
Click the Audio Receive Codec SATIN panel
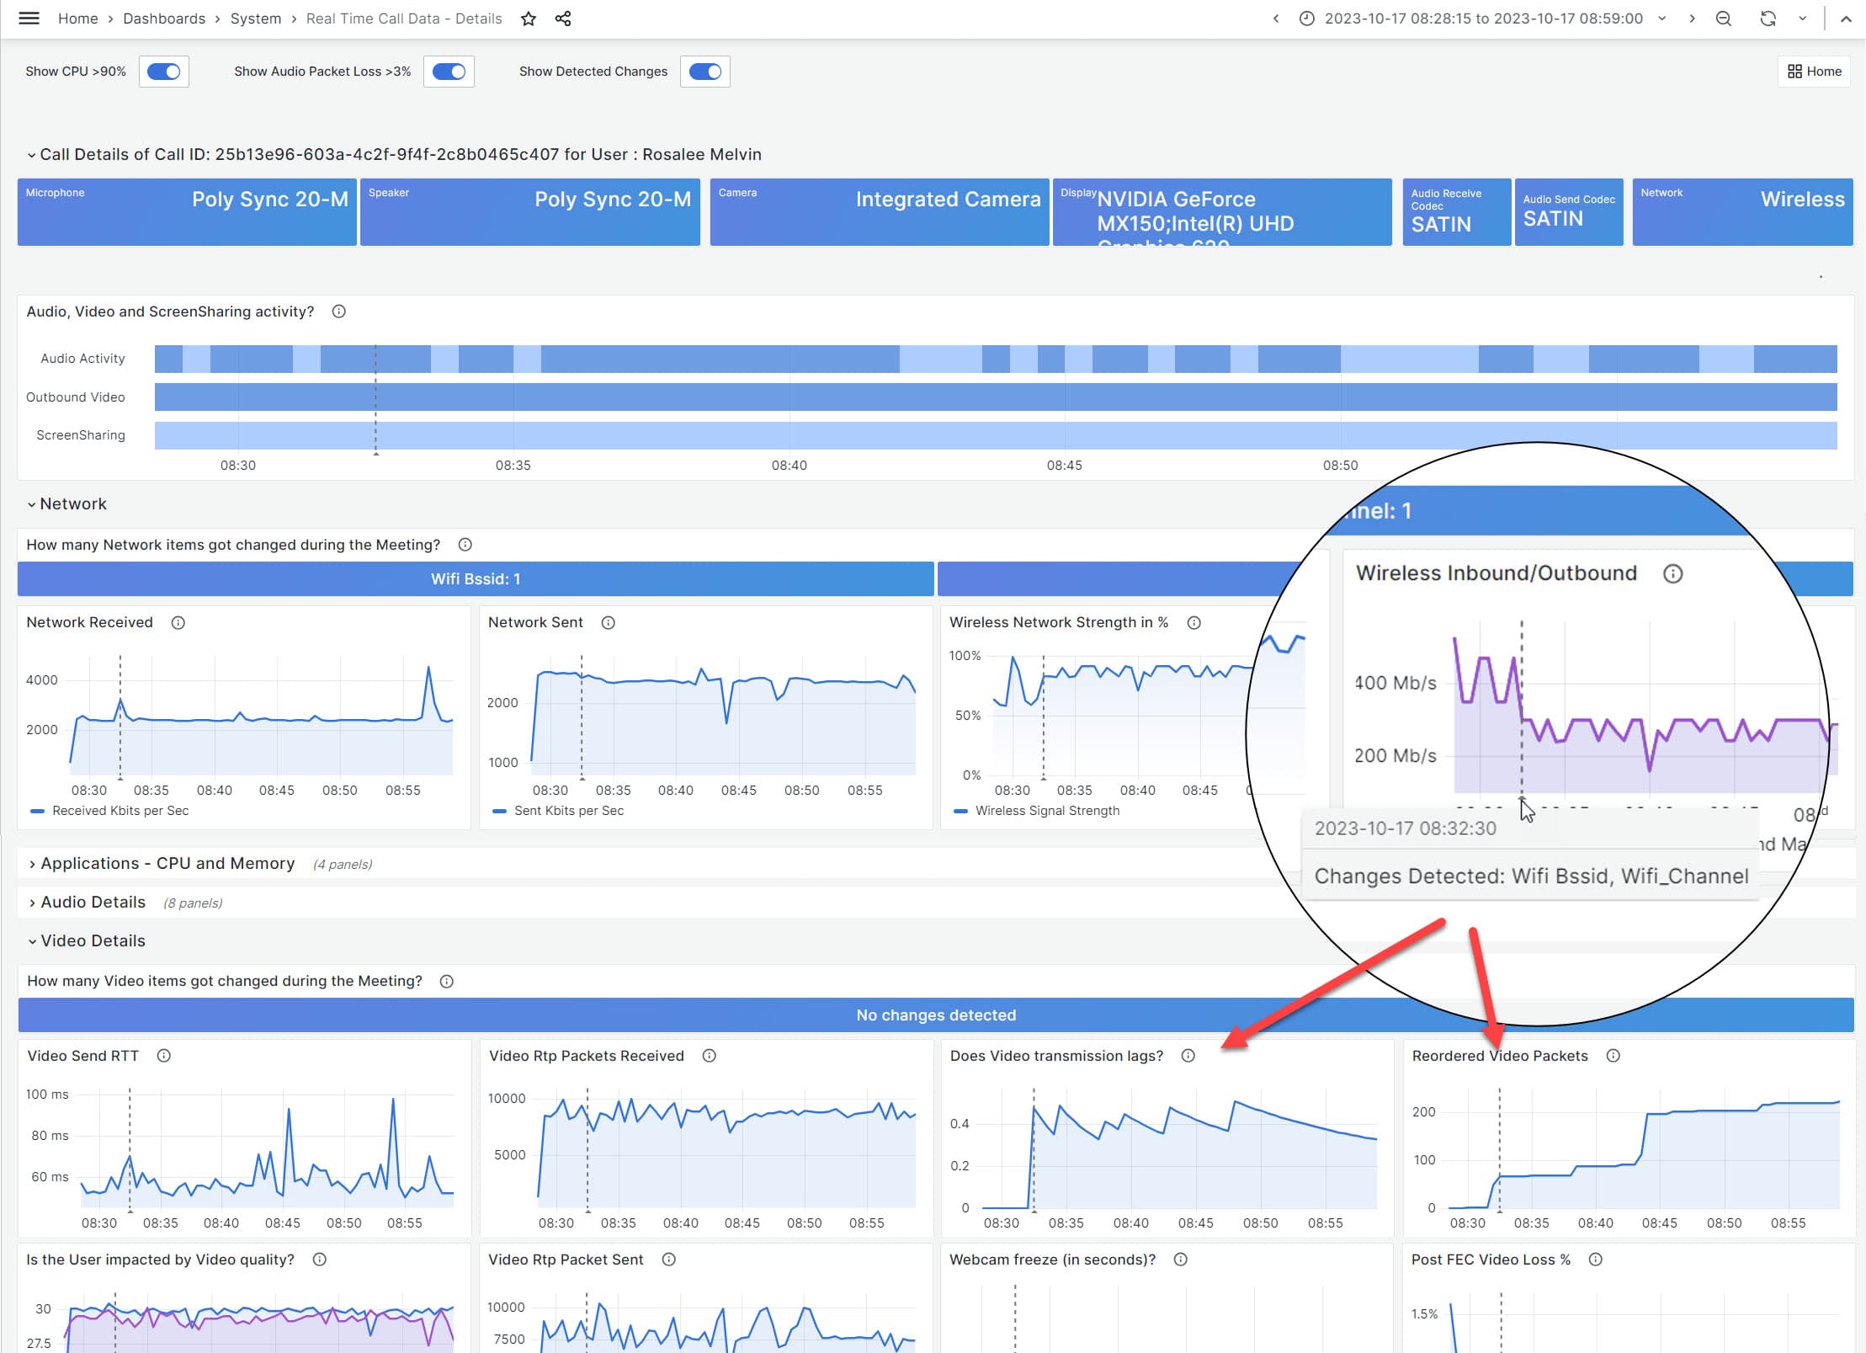1457,212
